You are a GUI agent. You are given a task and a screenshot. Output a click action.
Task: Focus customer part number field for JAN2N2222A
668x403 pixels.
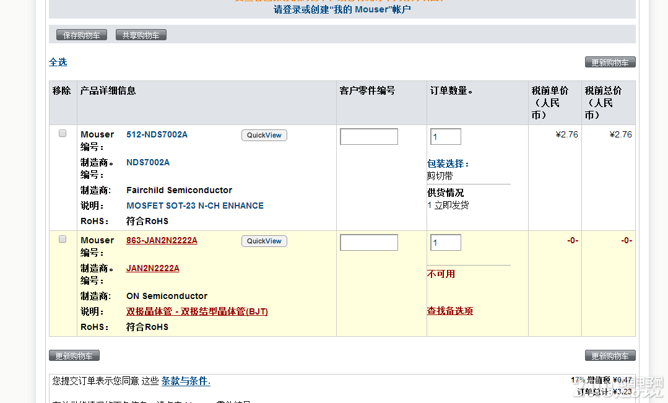coord(369,243)
